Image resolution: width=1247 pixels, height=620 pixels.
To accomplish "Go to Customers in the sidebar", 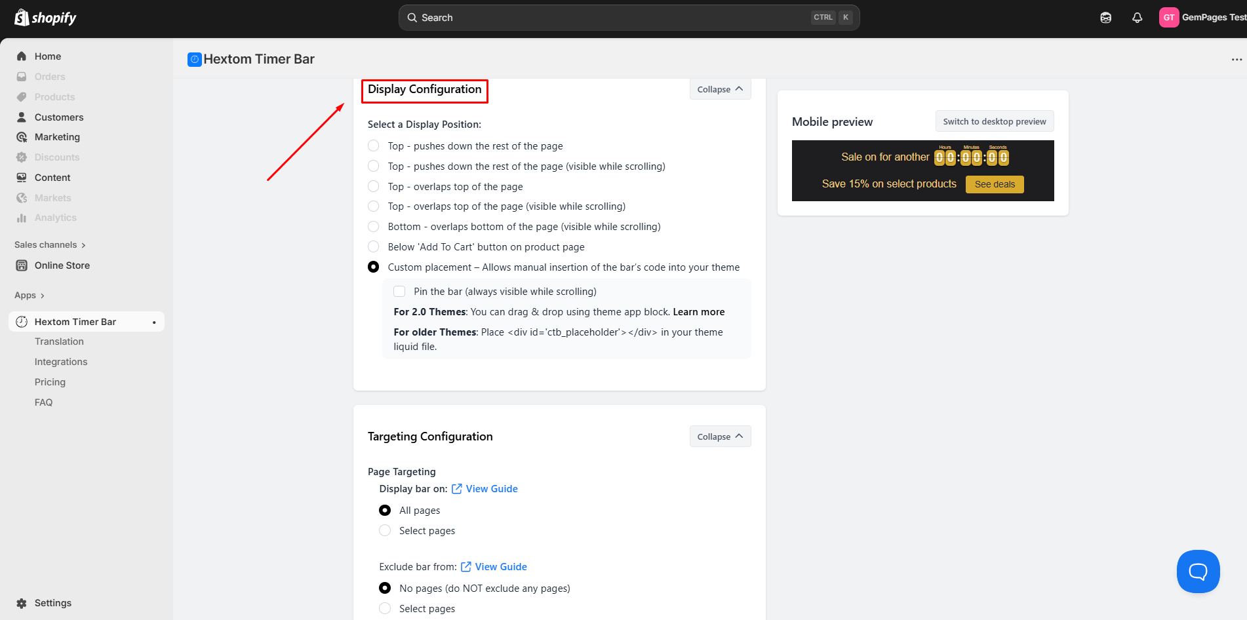I will (59, 117).
